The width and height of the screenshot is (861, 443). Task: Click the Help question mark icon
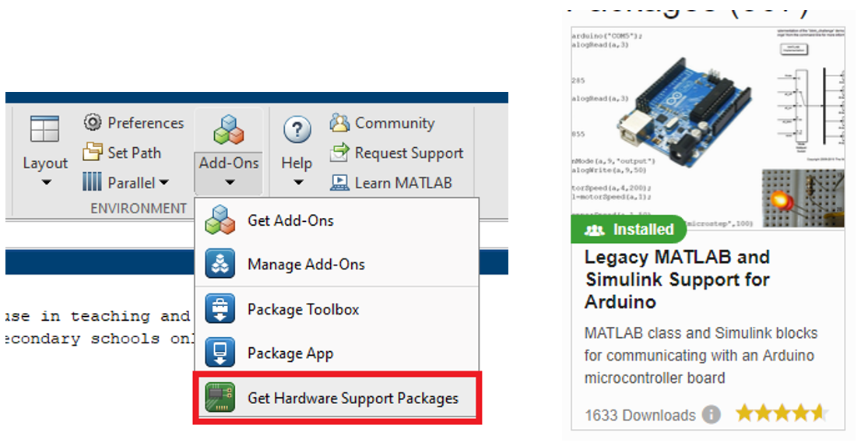297,130
